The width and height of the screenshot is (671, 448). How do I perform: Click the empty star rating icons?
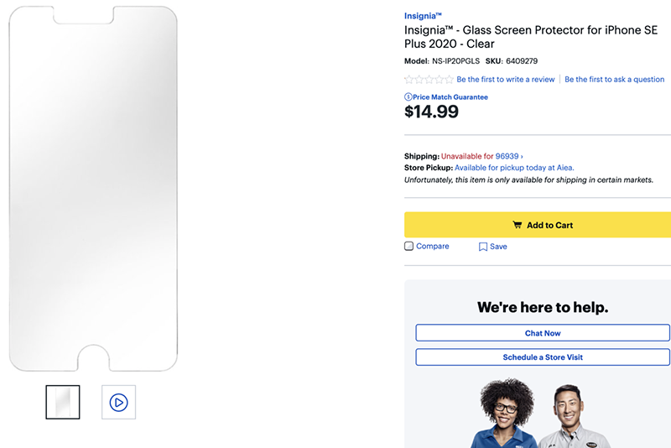click(429, 80)
